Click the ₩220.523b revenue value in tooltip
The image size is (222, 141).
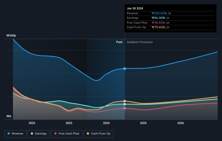159,13
